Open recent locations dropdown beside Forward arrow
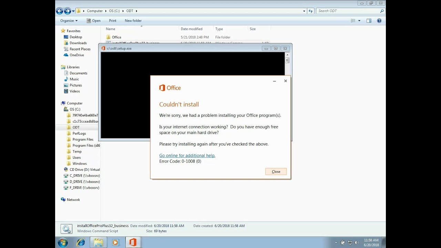Viewport: 441px width, 248px height. pos(73,11)
